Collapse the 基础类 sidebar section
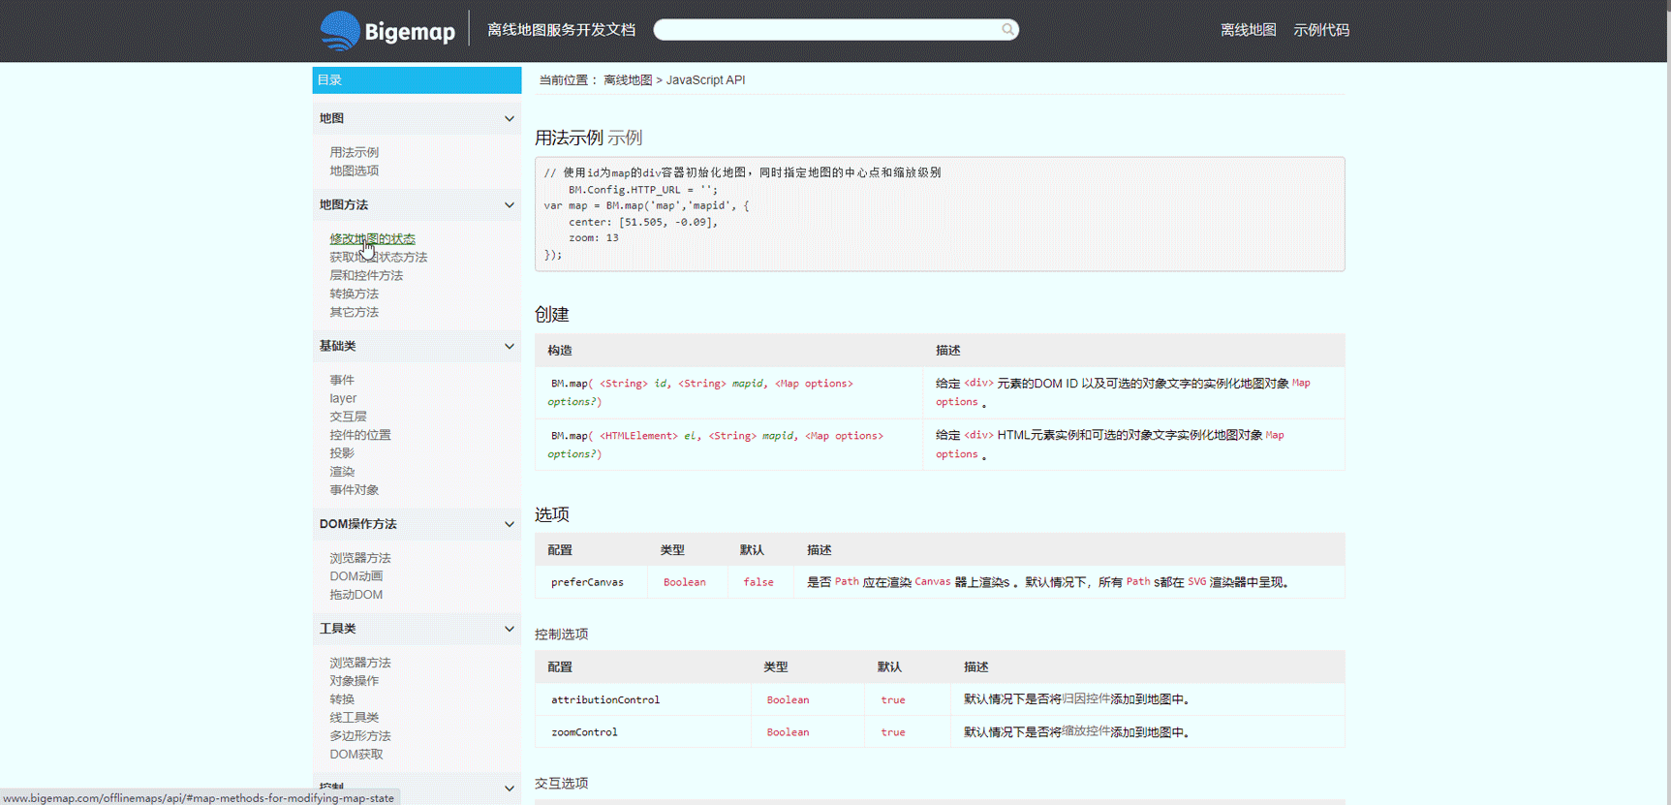Image resolution: width=1671 pixels, height=805 pixels. [509, 346]
